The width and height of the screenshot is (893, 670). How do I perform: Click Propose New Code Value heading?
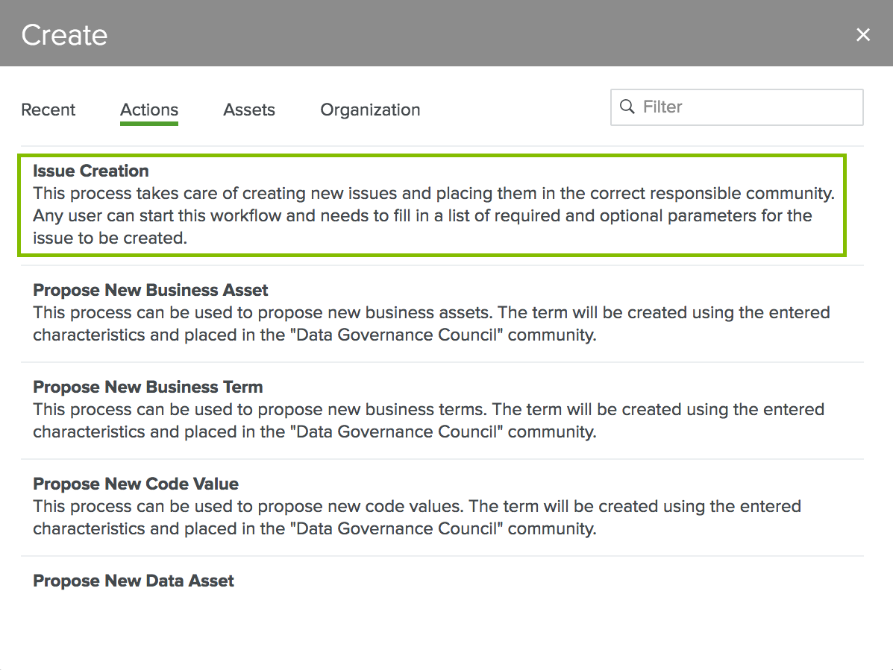tap(135, 483)
